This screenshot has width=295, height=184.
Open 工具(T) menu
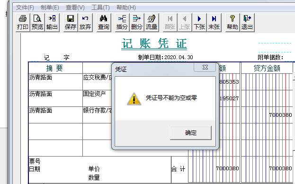100,8
